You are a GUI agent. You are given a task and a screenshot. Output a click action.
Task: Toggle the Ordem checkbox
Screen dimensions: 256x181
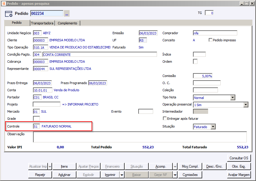tap(195, 62)
